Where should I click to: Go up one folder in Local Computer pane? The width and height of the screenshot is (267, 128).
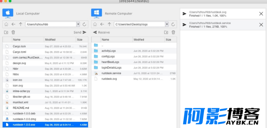point(21,24)
